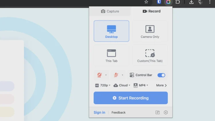Image resolution: width=215 pixels, height=121 pixels.
Task: Unmute the crossed-out microphone icon
Action: coord(116,75)
